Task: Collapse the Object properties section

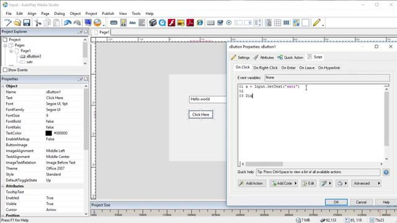Action: click(3, 86)
